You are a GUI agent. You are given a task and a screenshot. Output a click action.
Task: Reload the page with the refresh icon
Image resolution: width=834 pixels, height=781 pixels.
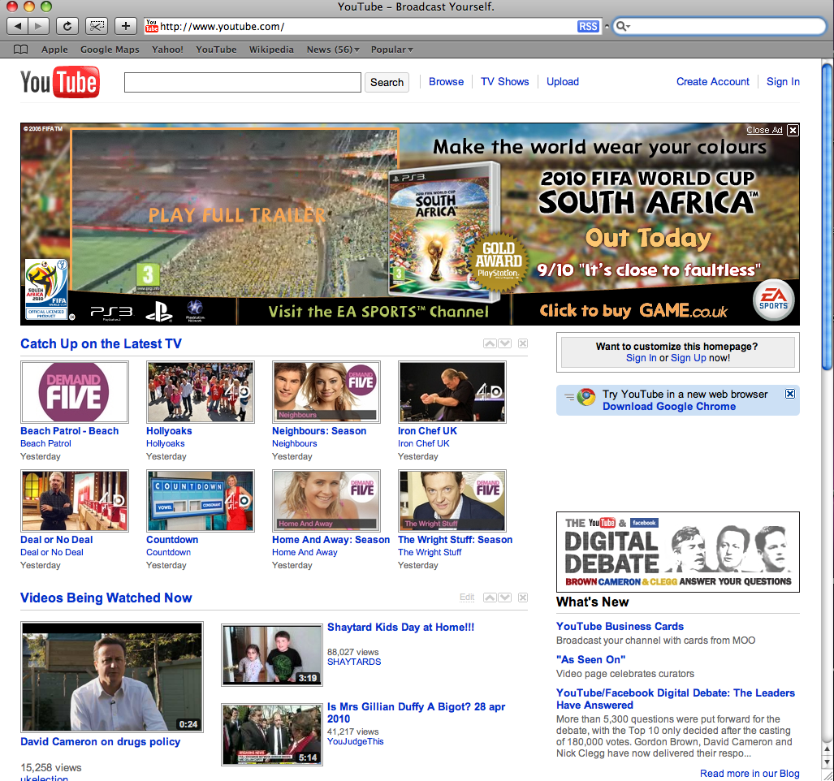click(x=67, y=25)
